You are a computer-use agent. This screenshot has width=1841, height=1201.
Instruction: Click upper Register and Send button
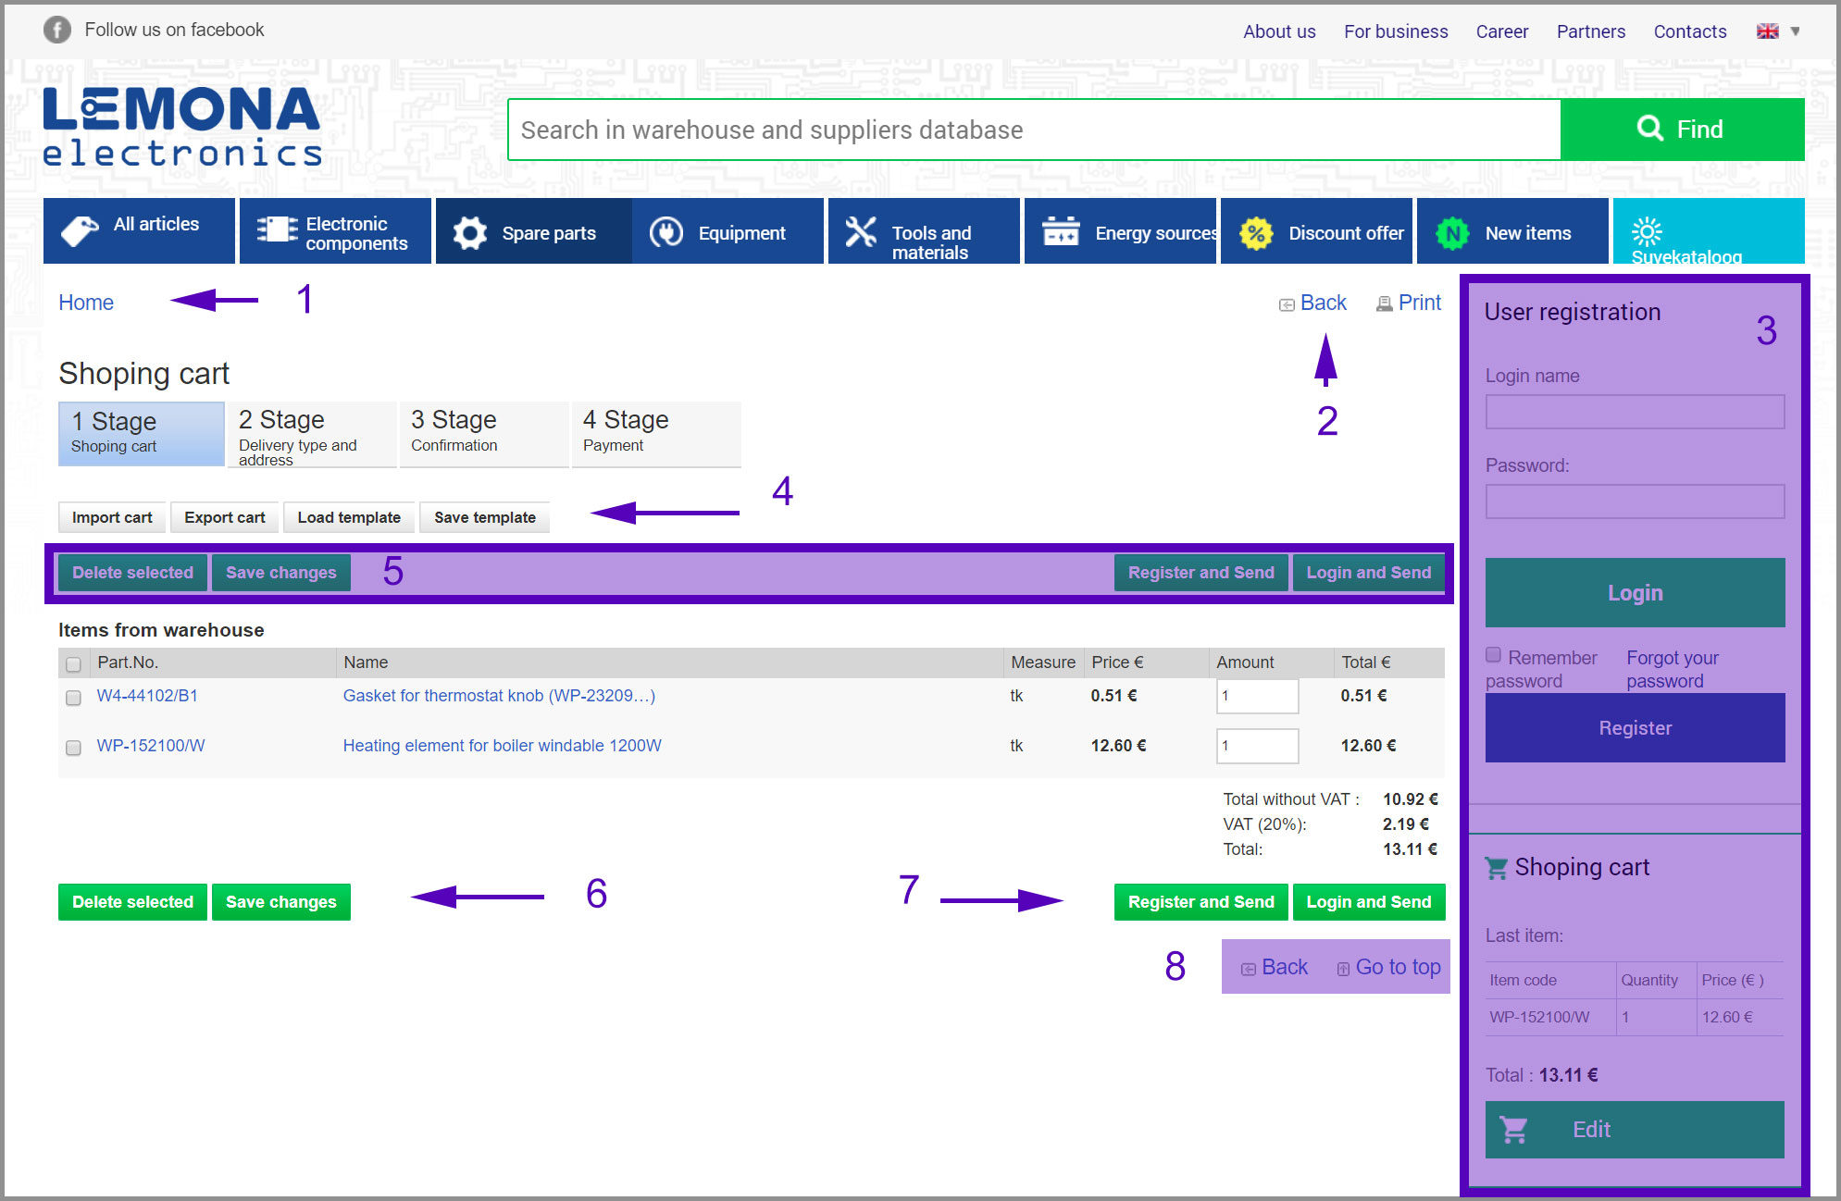(x=1201, y=573)
